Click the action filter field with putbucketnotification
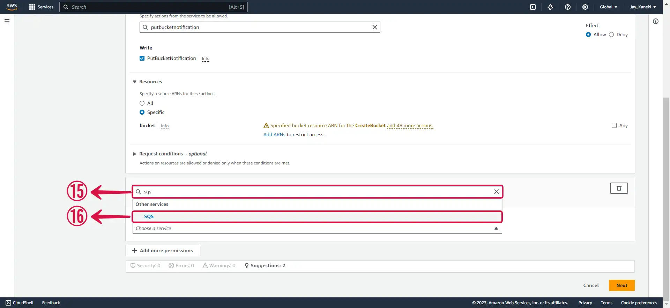 click(x=260, y=27)
